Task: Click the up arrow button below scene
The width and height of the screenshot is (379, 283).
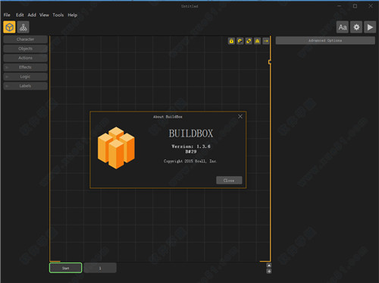Action: [x=269, y=266]
